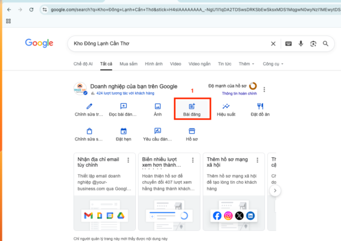Open site information icon in address bar
Image resolution: width=341 pixels, height=241 pixels.
pos(45,10)
